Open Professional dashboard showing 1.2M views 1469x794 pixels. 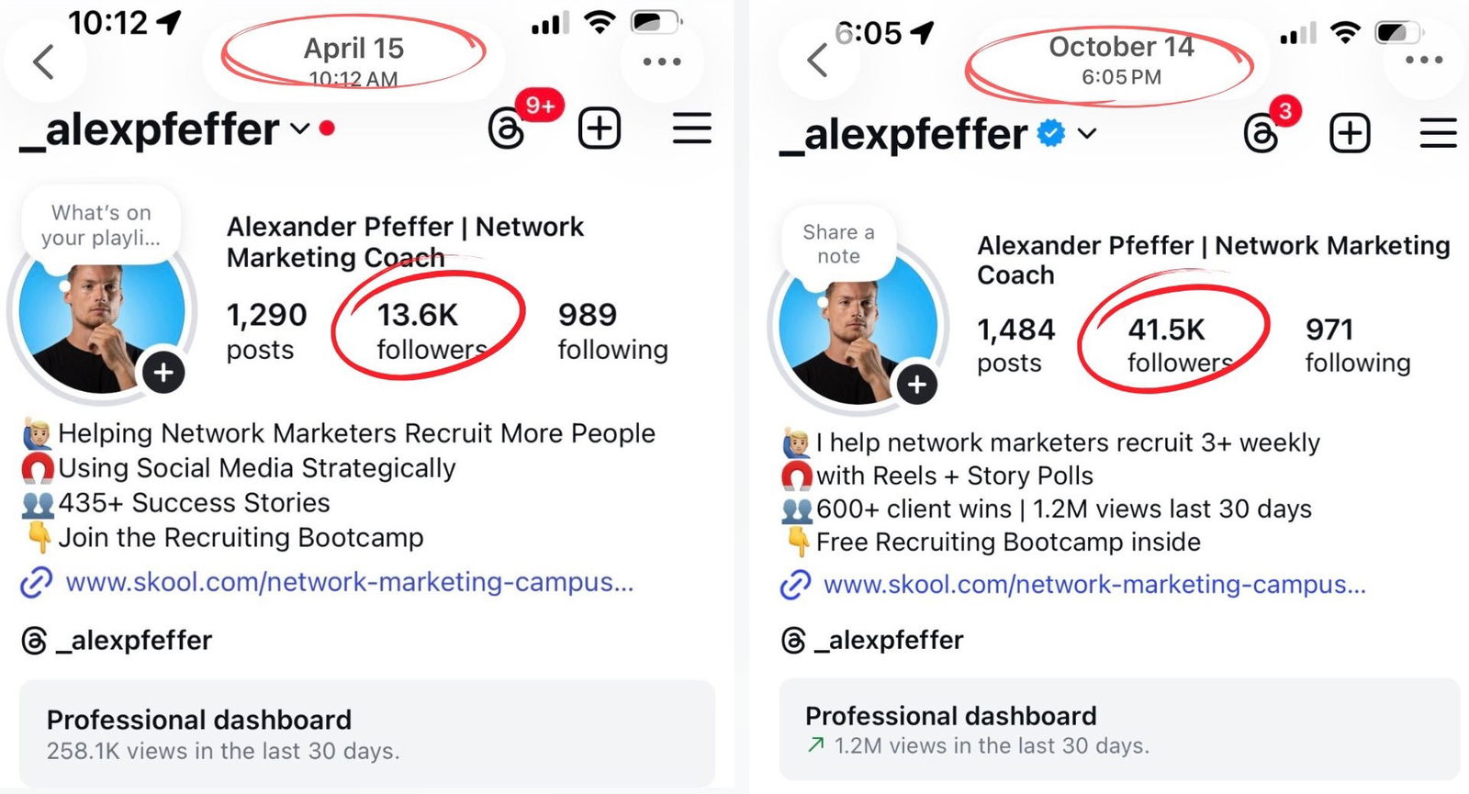click(x=1118, y=730)
